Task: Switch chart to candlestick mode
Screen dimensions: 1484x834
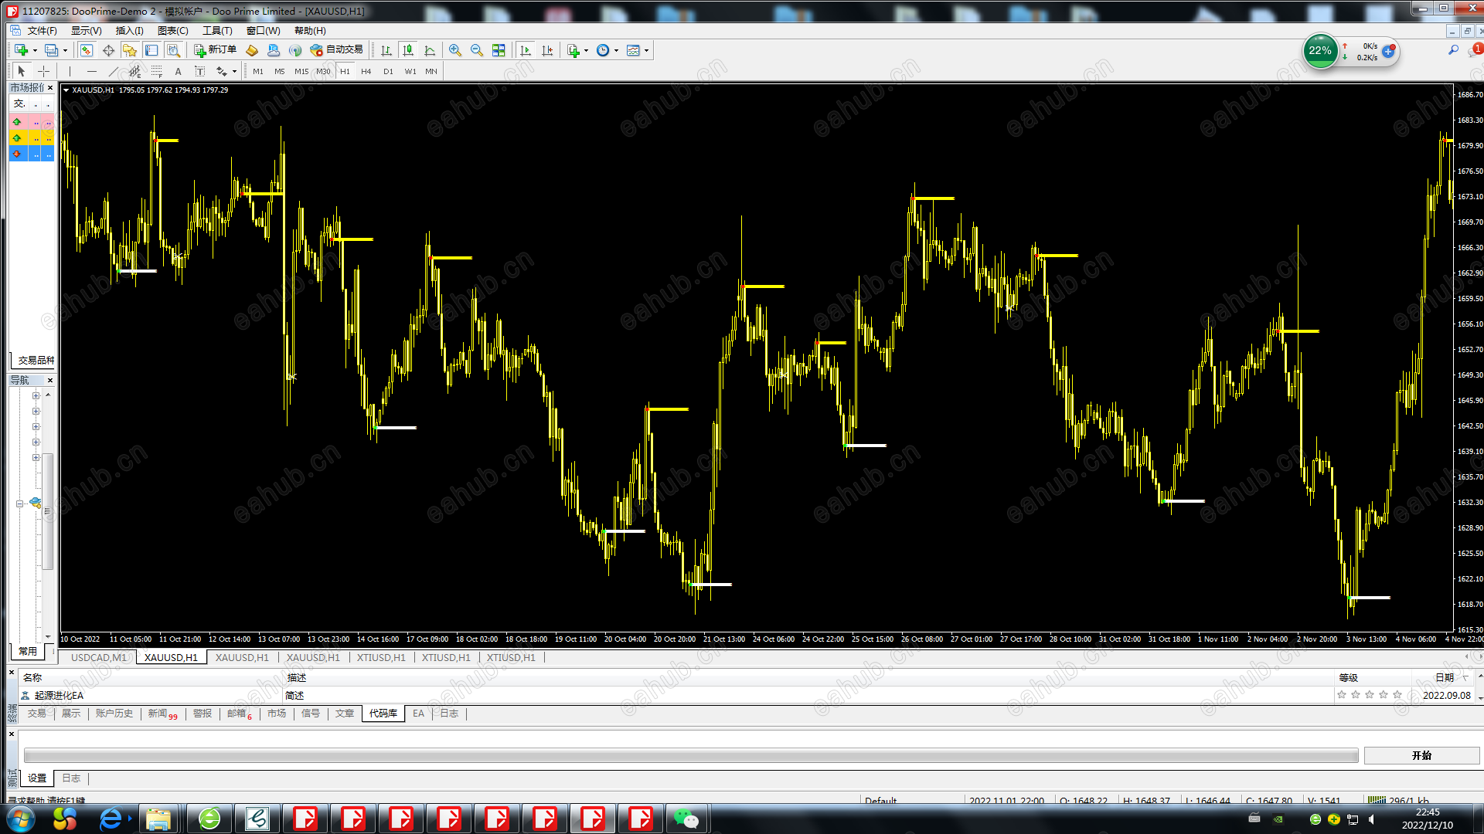Action: (x=408, y=50)
